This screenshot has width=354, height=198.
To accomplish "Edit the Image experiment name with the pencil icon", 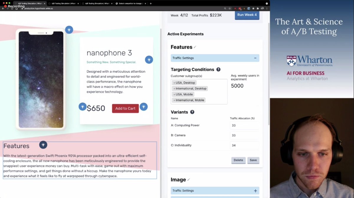I will coord(189,180).
